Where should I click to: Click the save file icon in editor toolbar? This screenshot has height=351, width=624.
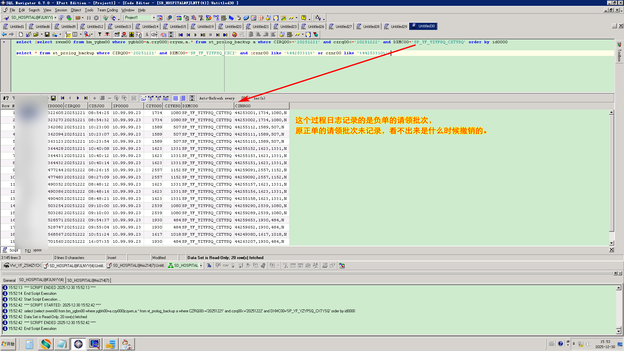pos(47,34)
